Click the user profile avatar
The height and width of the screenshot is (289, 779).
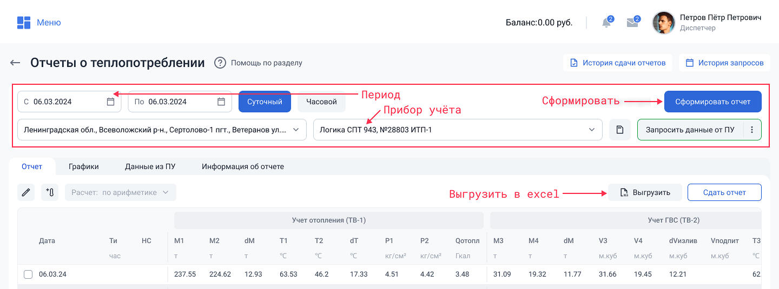[663, 23]
